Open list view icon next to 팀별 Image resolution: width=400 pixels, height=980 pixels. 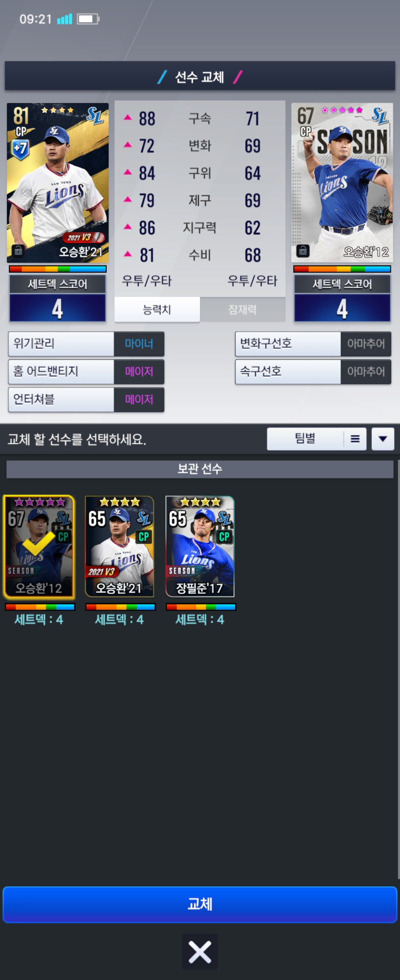click(355, 439)
